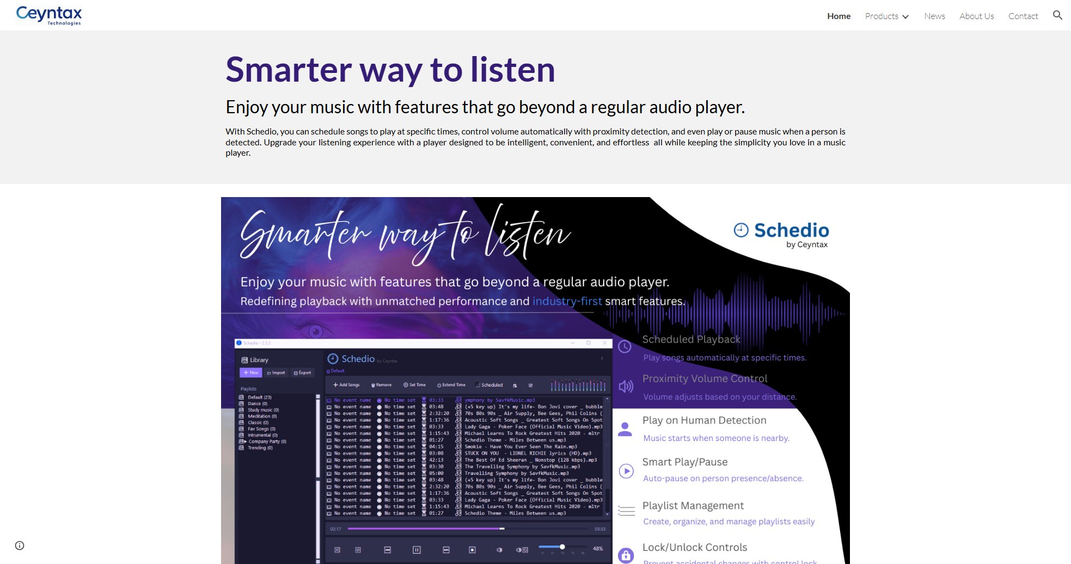Click the next track button
The height and width of the screenshot is (564, 1071).
(446, 550)
